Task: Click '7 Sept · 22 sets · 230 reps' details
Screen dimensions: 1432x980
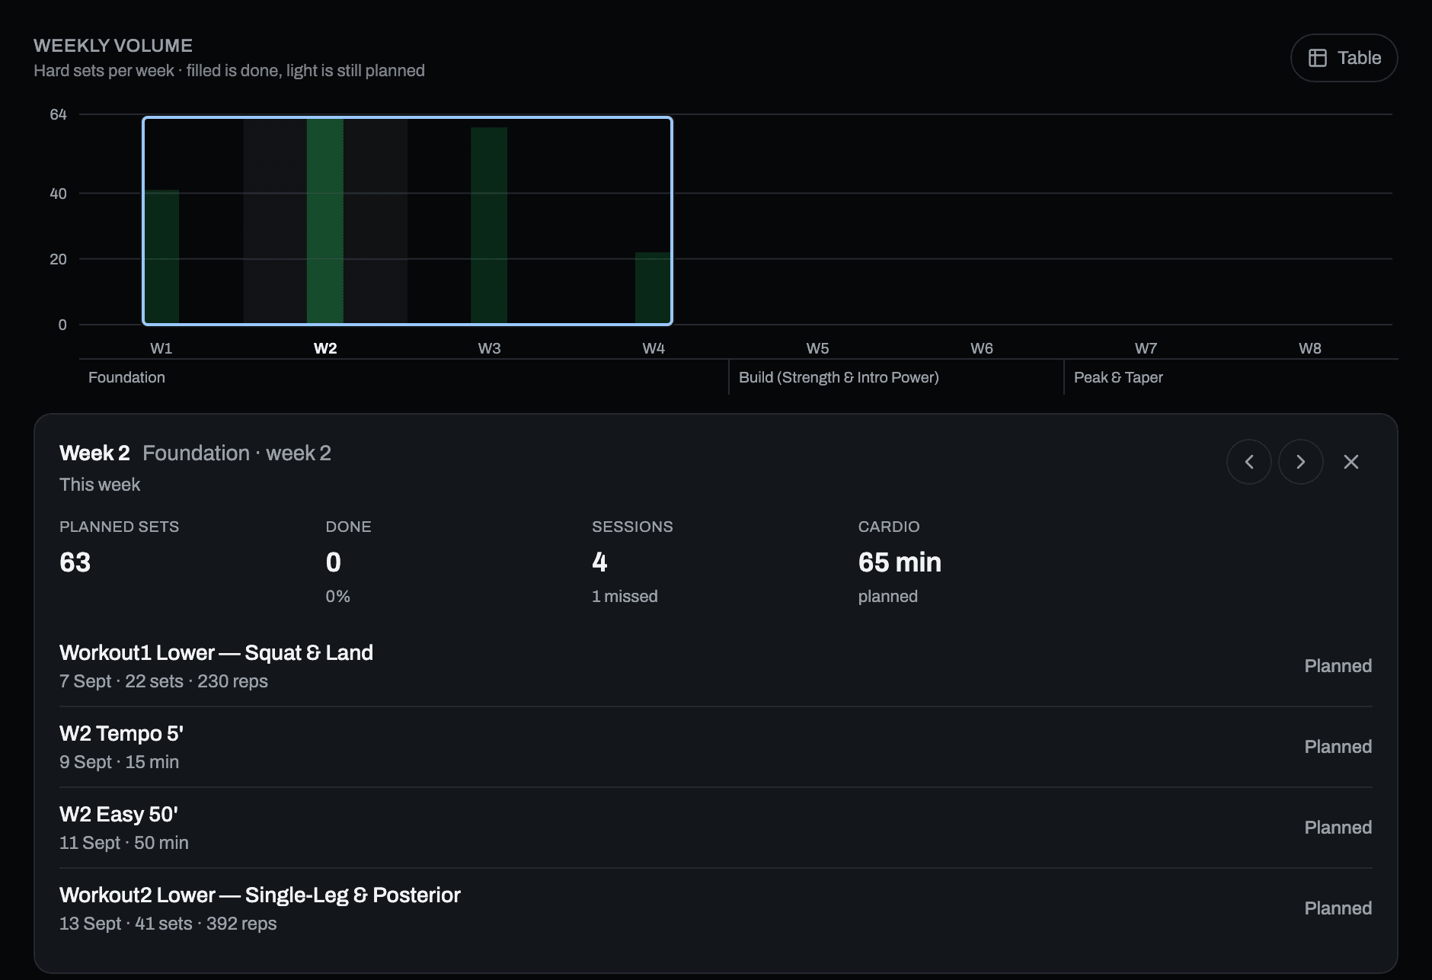Action: [x=164, y=681]
